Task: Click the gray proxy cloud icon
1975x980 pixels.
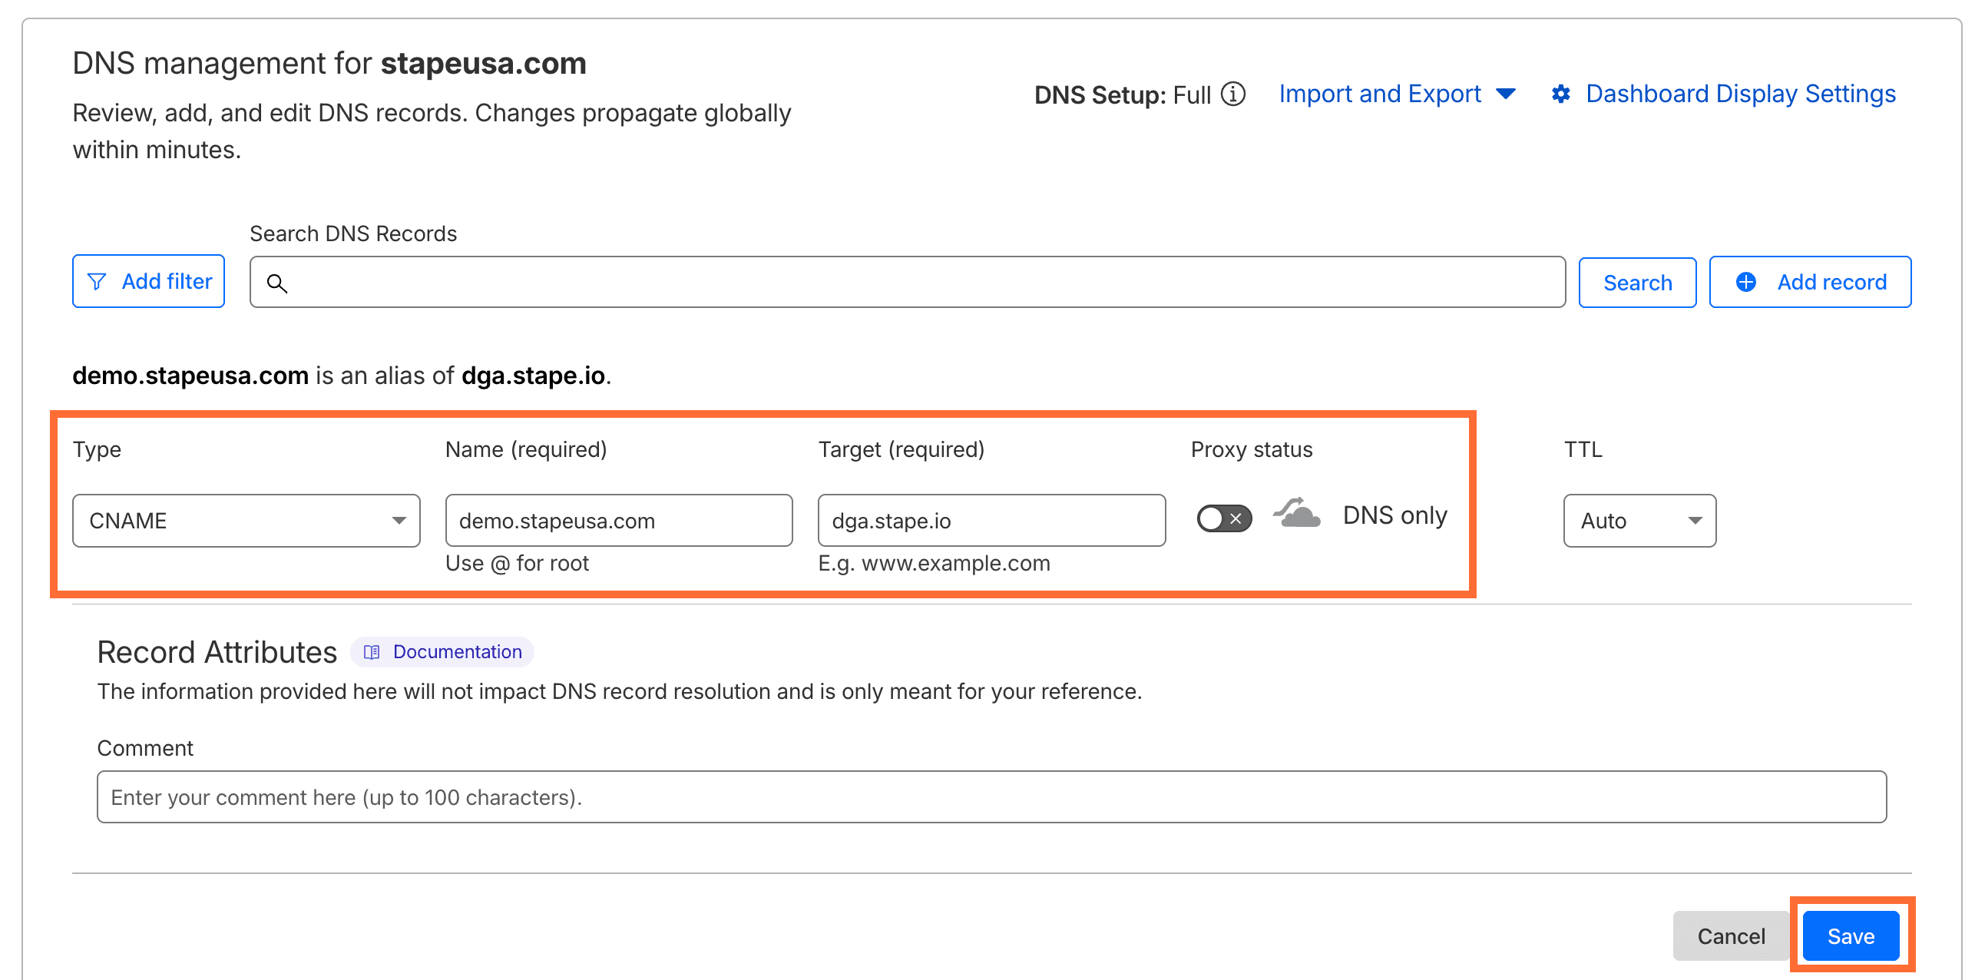Action: (x=1297, y=513)
